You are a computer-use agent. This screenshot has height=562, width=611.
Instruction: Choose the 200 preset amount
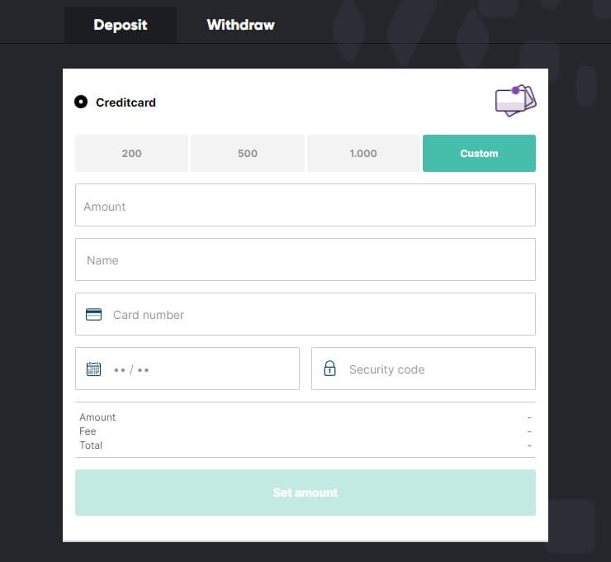pos(131,153)
